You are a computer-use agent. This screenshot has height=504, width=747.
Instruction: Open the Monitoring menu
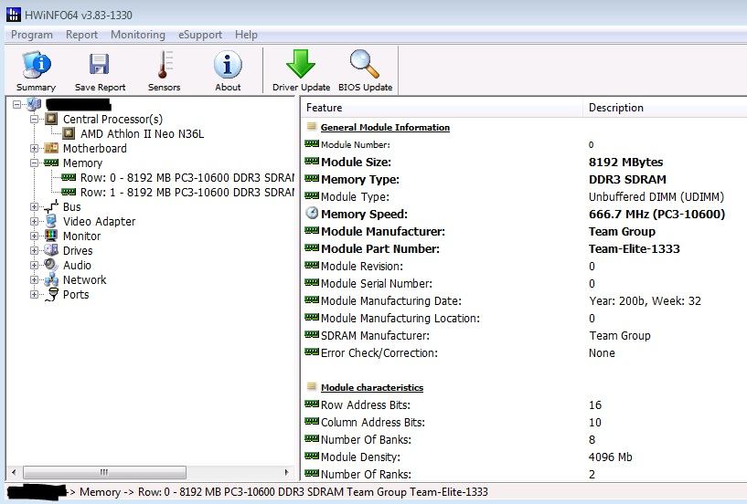coord(138,35)
